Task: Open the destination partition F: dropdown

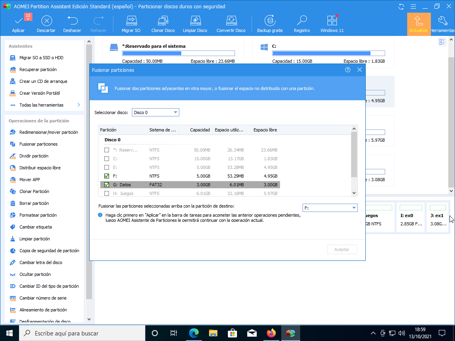Action: point(330,208)
